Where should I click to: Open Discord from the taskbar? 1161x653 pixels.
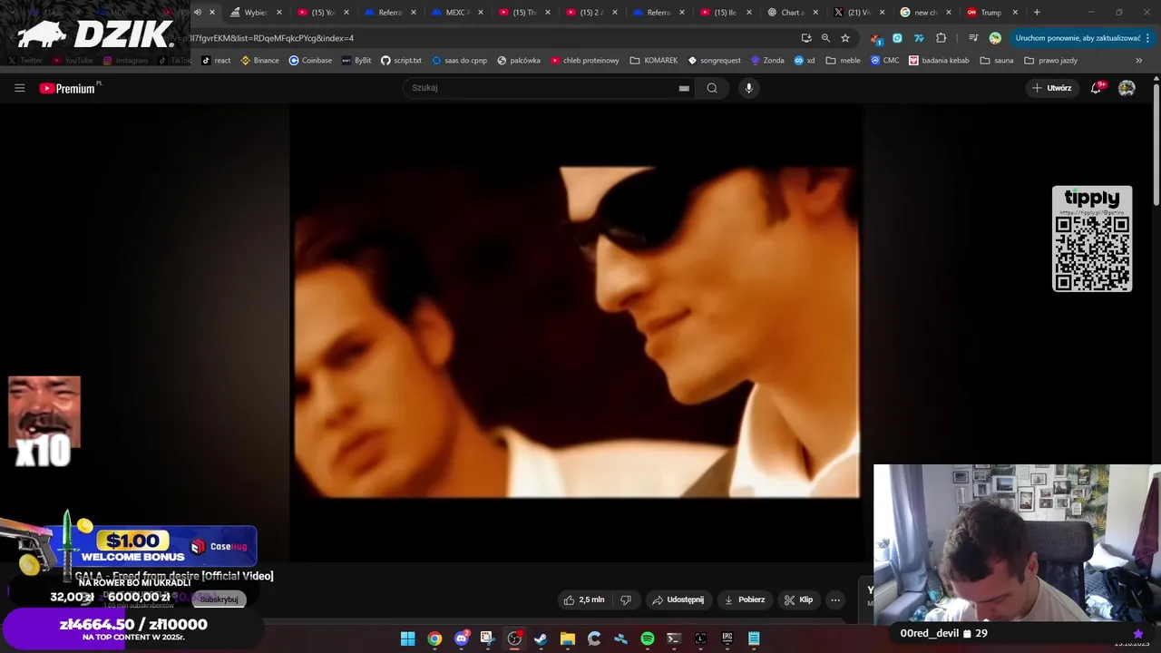[x=462, y=638]
